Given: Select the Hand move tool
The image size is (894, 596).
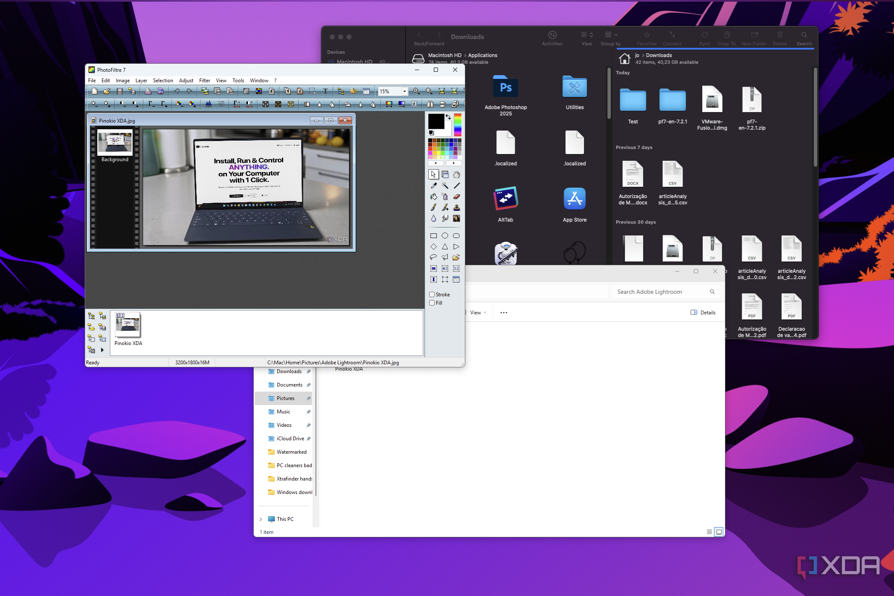Looking at the screenshot, I should tap(456, 174).
